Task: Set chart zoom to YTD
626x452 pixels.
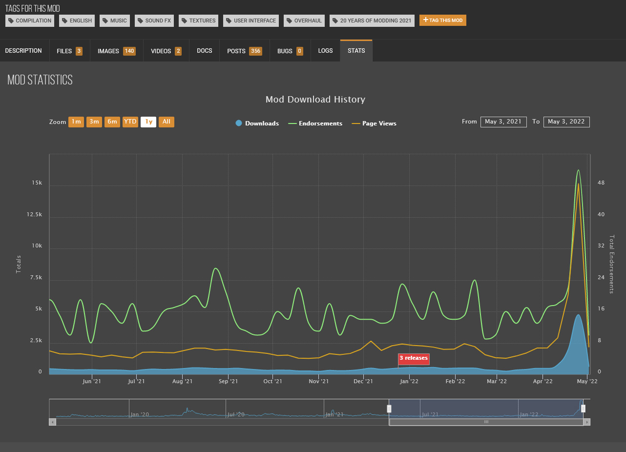Action: 130,122
